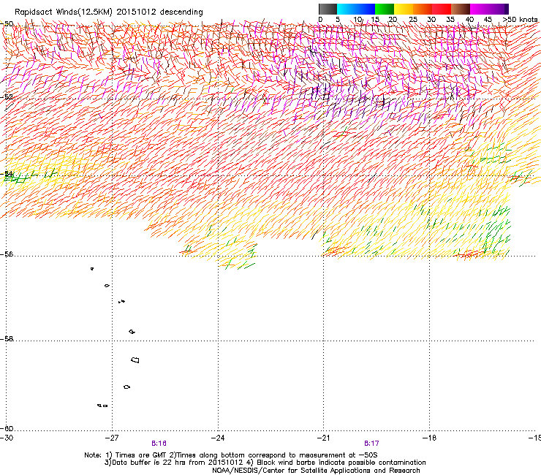Image resolution: width=541 pixels, height=475 pixels.
Task: Click the brown 35-40 knots legend segment
Action: point(461,9)
